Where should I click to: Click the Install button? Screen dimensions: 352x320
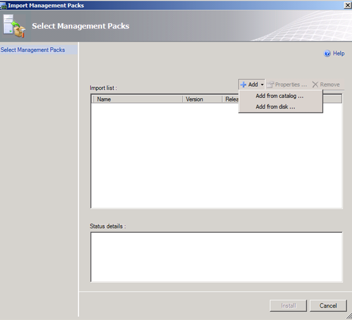tap(288, 306)
